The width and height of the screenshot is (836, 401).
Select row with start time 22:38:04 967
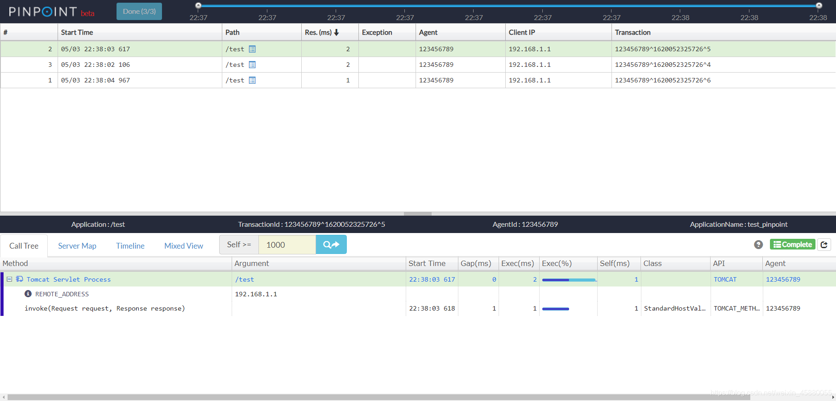tap(418, 80)
